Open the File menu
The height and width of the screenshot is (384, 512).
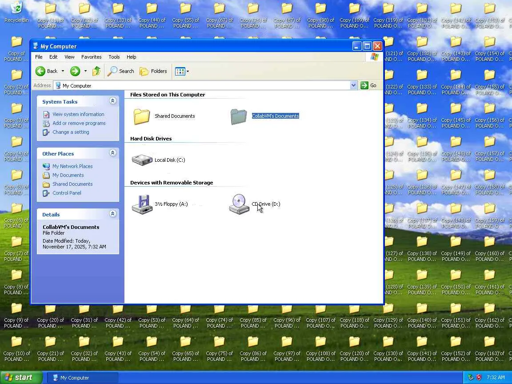click(39, 57)
